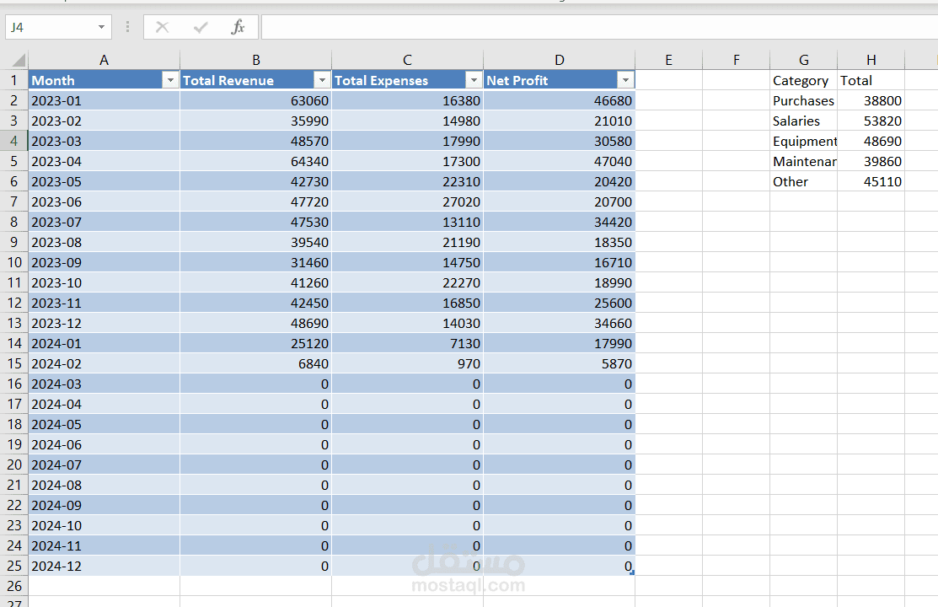This screenshot has width=938, height=607.
Task: Click the Total header in column H
Action: tap(871, 80)
